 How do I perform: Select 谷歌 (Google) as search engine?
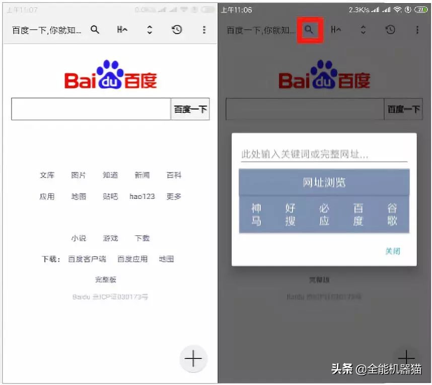[393, 213]
